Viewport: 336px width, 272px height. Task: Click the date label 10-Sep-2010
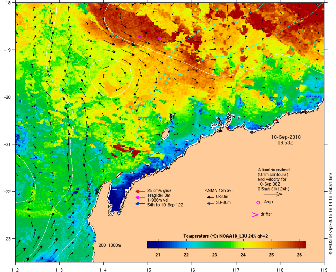click(286, 137)
